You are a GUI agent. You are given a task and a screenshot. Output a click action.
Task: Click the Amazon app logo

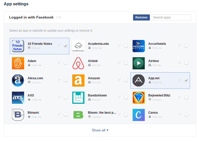coord(78,80)
